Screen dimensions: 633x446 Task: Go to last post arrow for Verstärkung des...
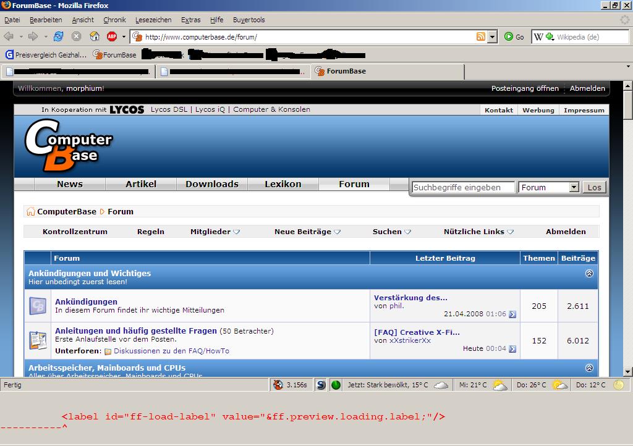tap(512, 314)
